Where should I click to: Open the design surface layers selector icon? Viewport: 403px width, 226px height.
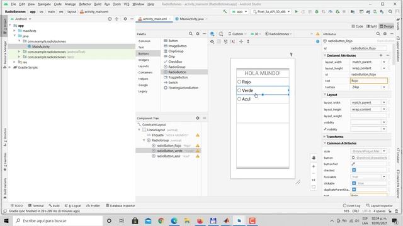212,34
